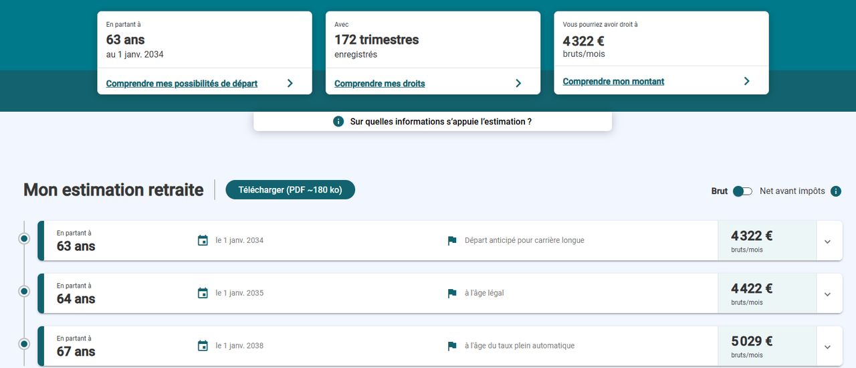The width and height of the screenshot is (856, 368).
Task: Open 'Comprendre mes possibilités de départ' link
Action: tap(182, 84)
